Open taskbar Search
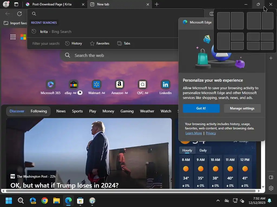 [21, 201]
